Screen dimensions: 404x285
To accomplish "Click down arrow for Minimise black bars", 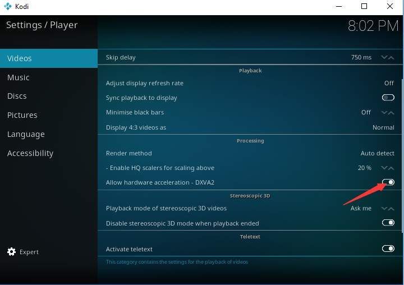I will 384,112.
